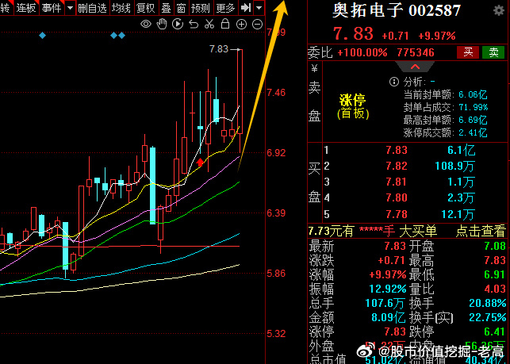Click the info icon beside 分析
This screenshot has width=510, height=364.
[x=393, y=82]
